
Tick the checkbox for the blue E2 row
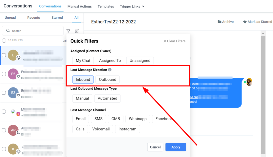pos(4,93)
